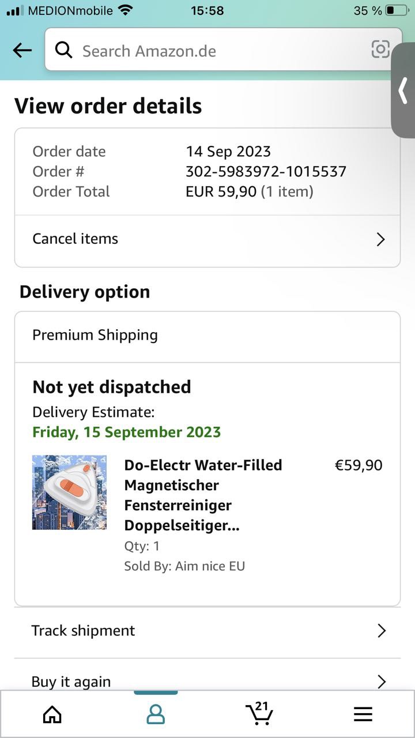The height and width of the screenshot is (738, 415).
Task: Select Buy it again option
Action: click(207, 675)
